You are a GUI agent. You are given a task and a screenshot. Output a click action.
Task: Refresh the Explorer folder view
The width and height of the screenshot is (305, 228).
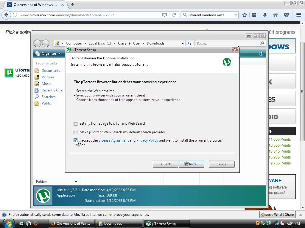189,43
